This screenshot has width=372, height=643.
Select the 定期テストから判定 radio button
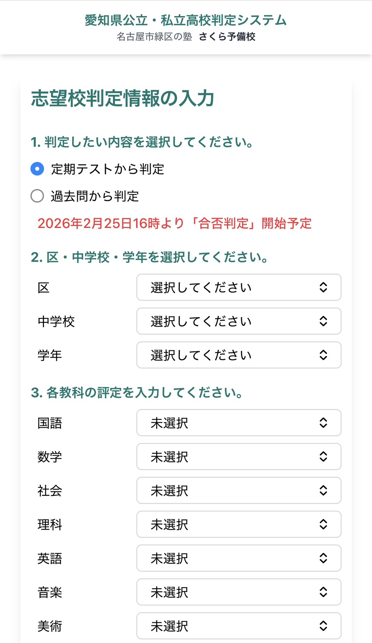[x=37, y=169]
